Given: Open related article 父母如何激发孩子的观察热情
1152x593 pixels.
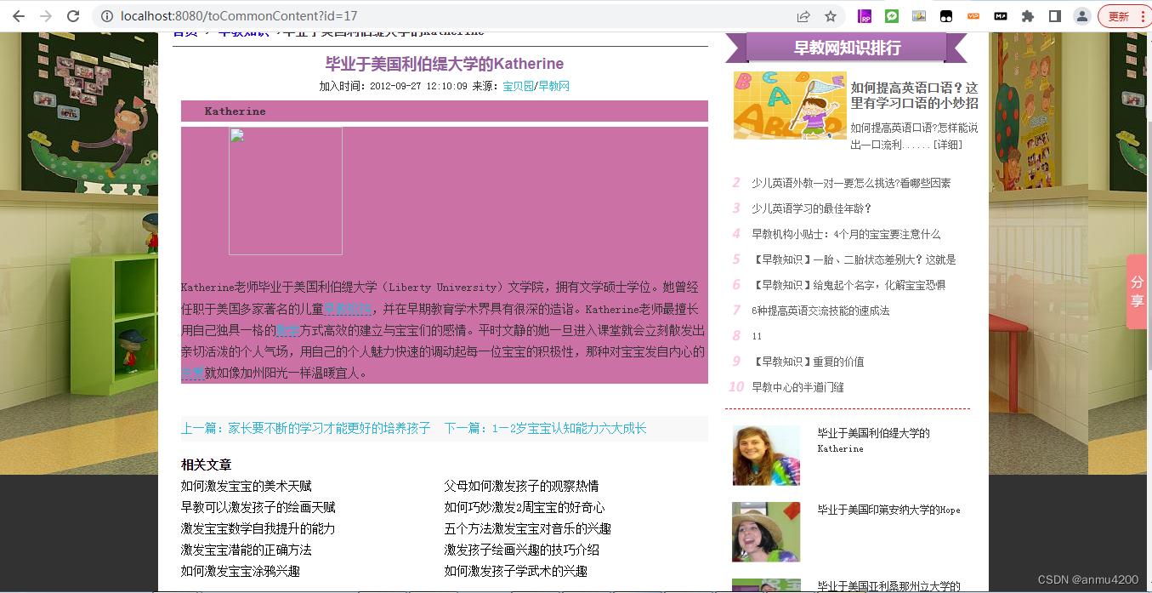Looking at the screenshot, I should coord(521,486).
